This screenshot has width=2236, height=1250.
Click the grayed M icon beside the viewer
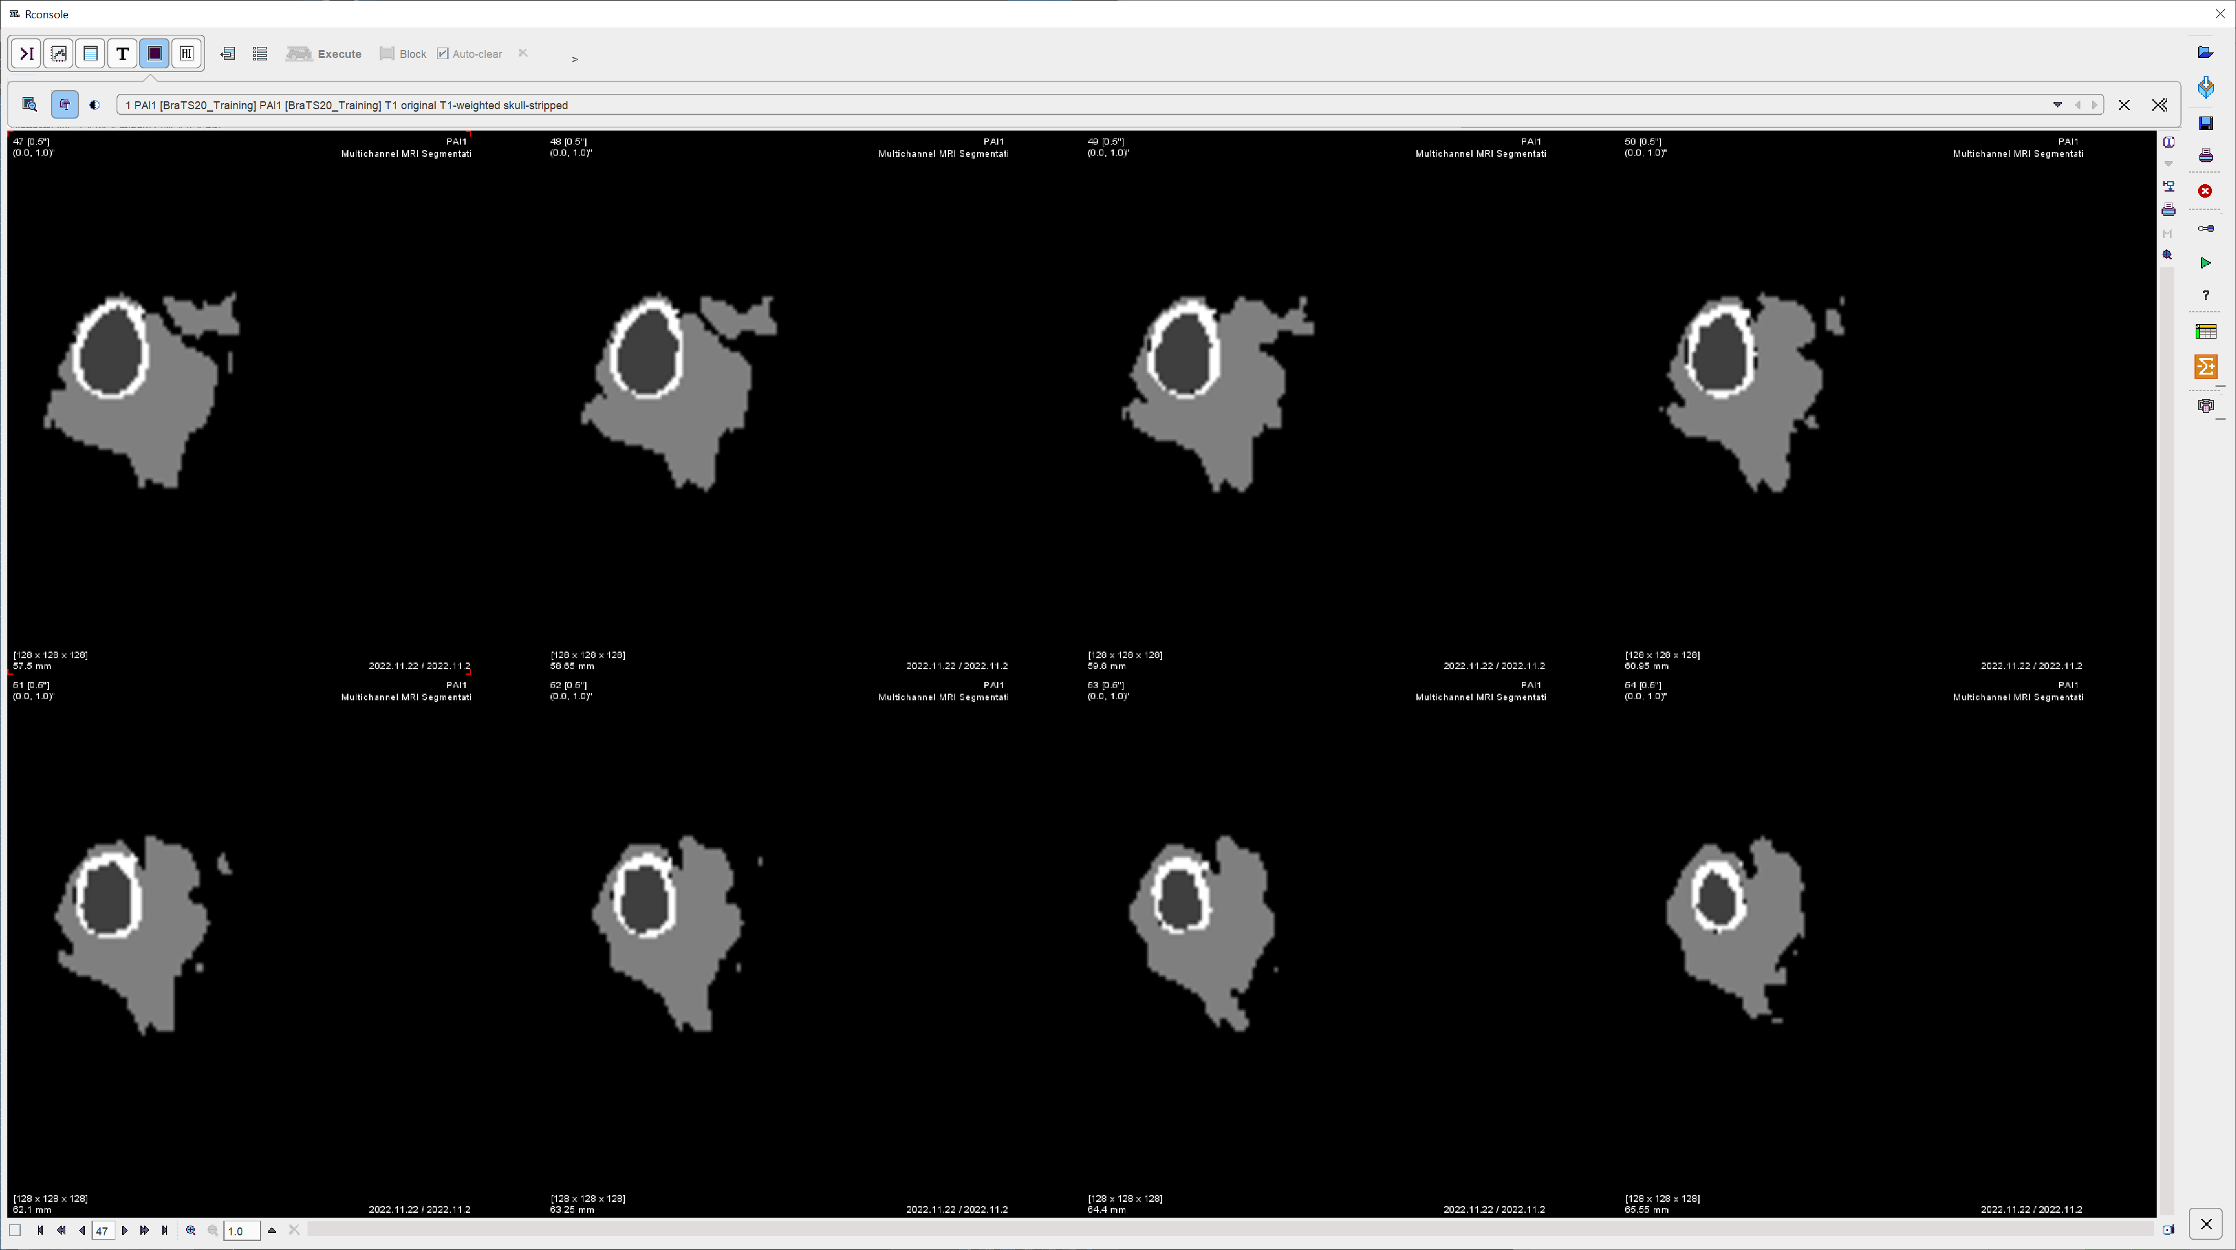(2168, 233)
